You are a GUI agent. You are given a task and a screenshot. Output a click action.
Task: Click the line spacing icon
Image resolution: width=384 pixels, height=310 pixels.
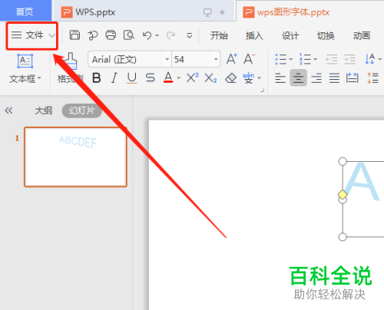(x=372, y=78)
